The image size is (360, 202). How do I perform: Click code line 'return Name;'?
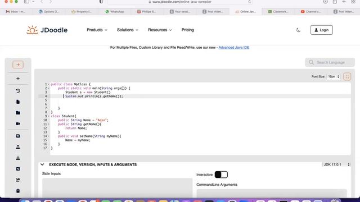(76, 128)
